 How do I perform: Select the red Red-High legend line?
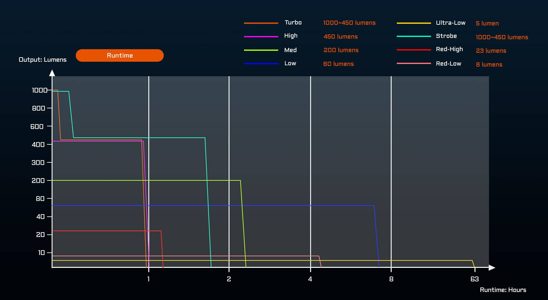(414, 50)
